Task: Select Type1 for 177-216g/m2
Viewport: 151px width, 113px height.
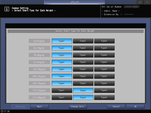Action: pos(62,91)
